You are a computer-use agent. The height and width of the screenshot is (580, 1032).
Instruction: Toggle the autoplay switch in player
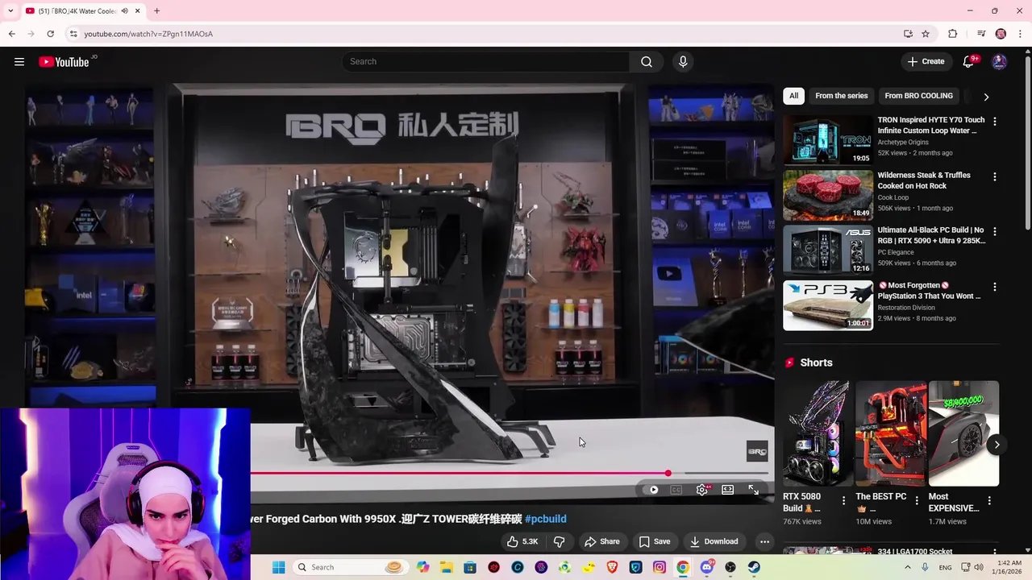point(652,490)
